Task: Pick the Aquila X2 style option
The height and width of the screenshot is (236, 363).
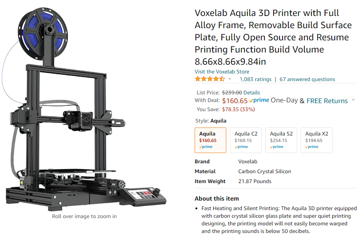Action: [x=316, y=140]
